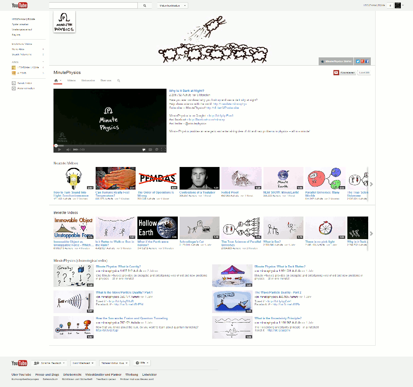Viewport: 413px width, 387px height.
Task: Mute the player volume icon
Action: 69,150
